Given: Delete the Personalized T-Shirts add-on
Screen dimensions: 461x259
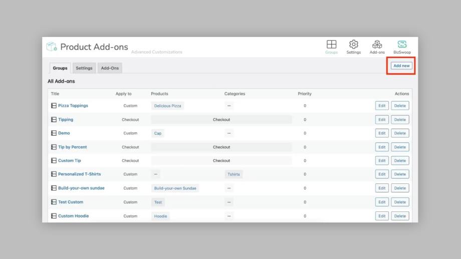Looking at the screenshot, I should point(400,174).
